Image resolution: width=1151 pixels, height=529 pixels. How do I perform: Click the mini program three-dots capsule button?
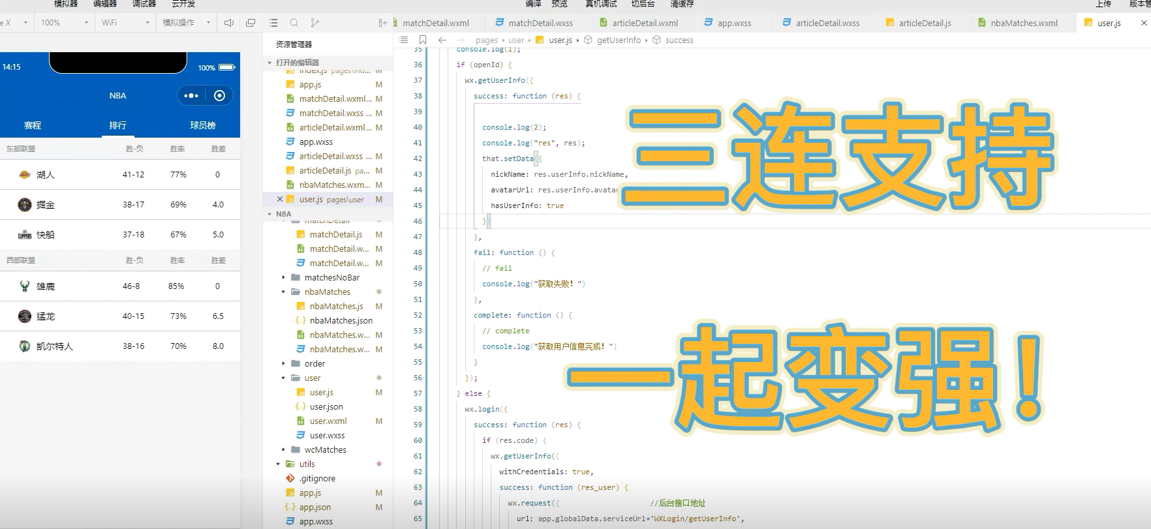191,96
